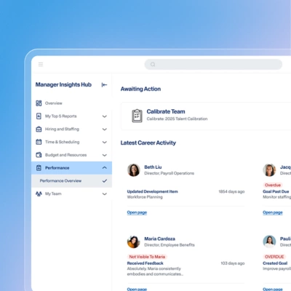The image size is (291, 291).
Task: Click the Performance Overview checkmark
Action: click(x=105, y=180)
